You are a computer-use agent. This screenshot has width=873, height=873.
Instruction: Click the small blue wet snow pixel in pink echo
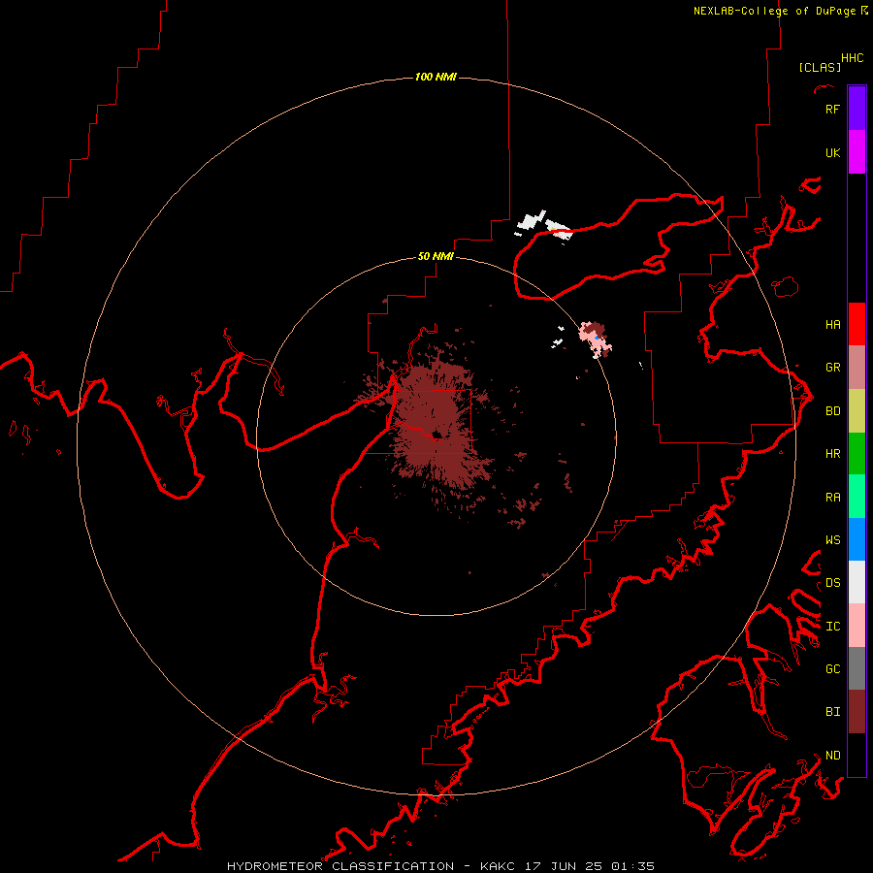click(x=598, y=338)
